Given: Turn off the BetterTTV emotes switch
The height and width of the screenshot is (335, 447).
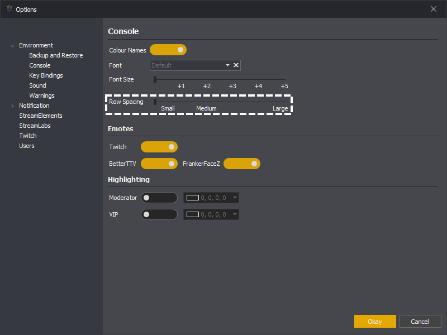Looking at the screenshot, I should coord(159,164).
